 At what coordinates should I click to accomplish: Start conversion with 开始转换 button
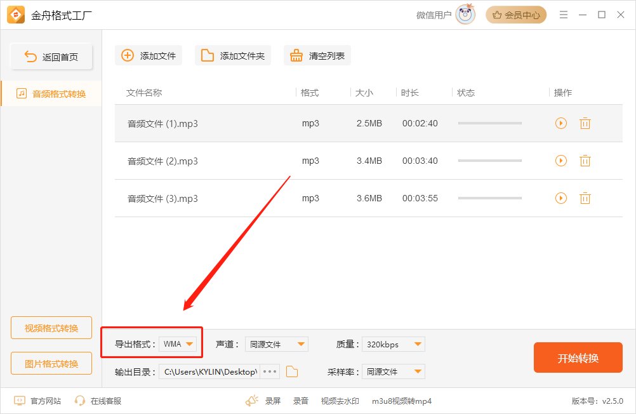tap(578, 357)
